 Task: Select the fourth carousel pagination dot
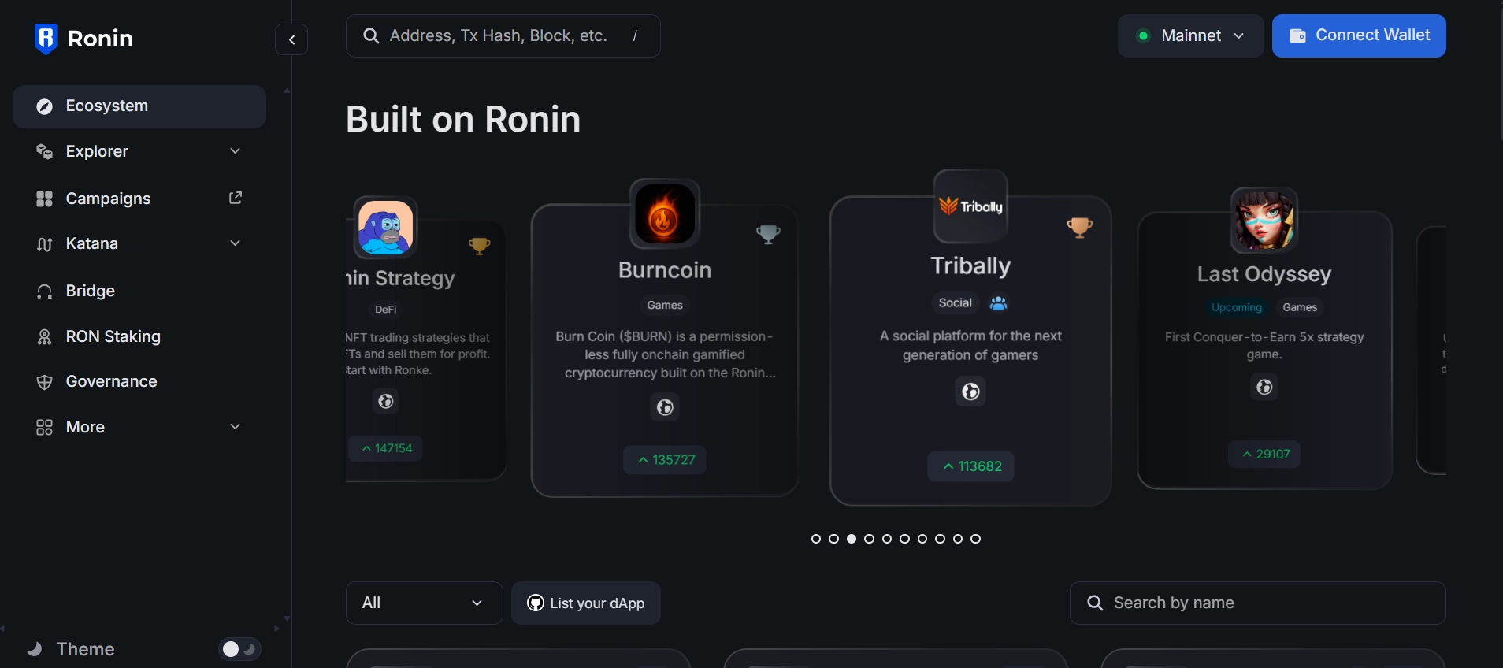pyautogui.click(x=869, y=540)
